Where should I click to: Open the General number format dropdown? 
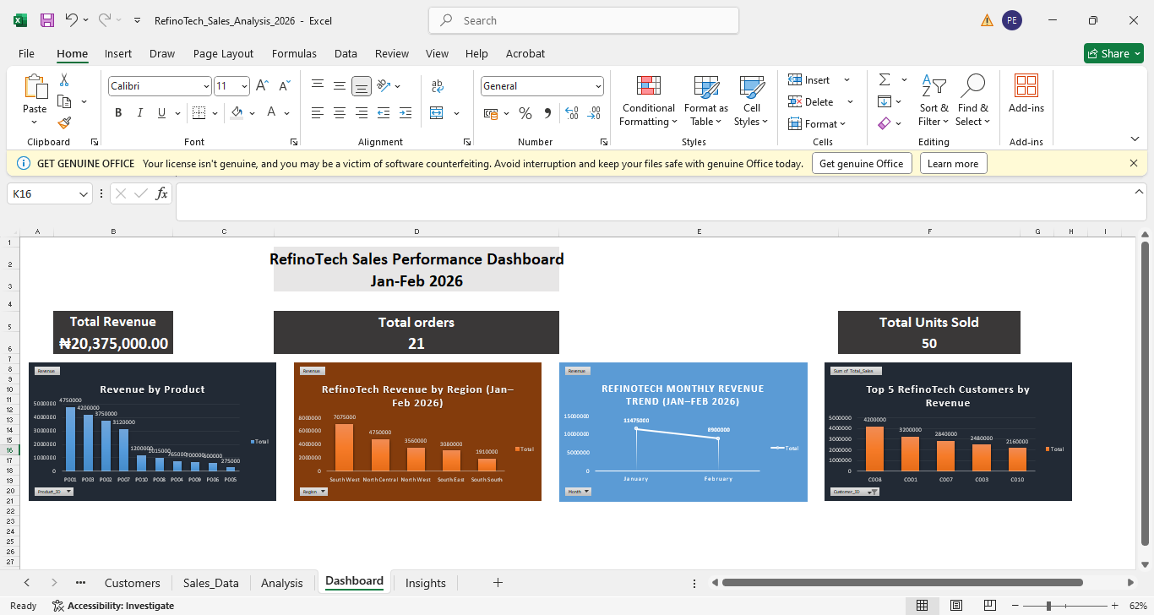(x=599, y=86)
